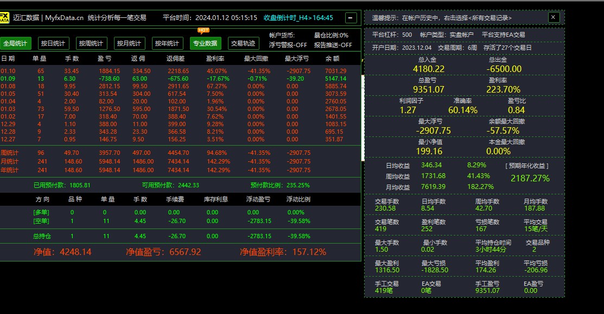The image size is (604, 314).
Task: Select the 12.27 date row
Action: [180, 139]
